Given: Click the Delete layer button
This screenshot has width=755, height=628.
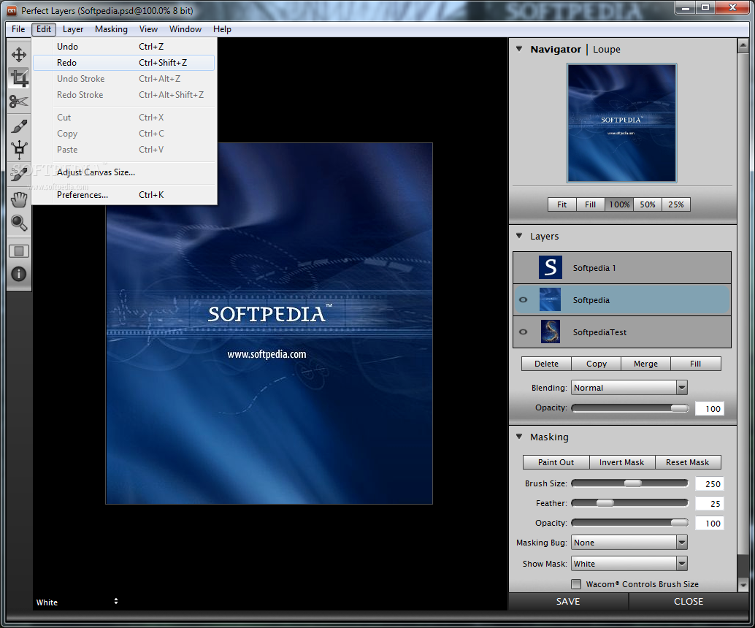Looking at the screenshot, I should (546, 364).
